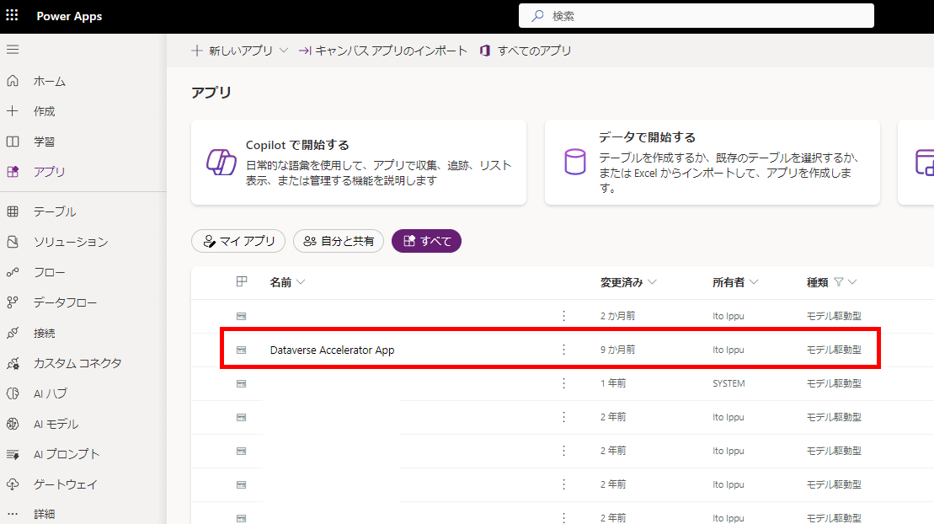Select the すべて filter pill
This screenshot has height=524, width=934.
426,240
